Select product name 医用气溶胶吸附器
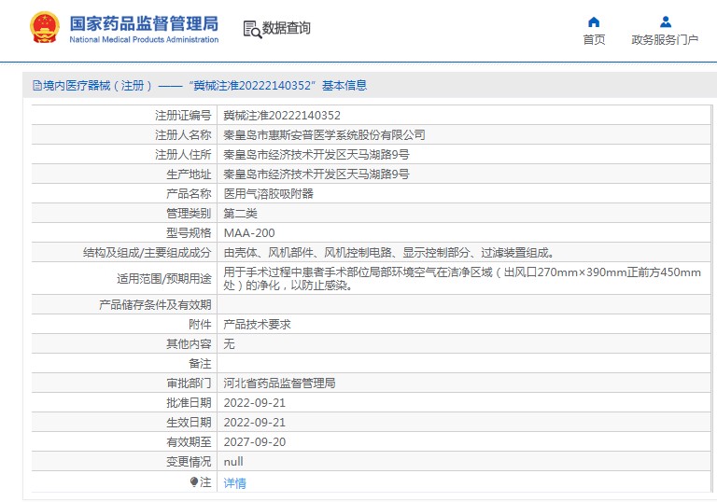 (x=269, y=194)
